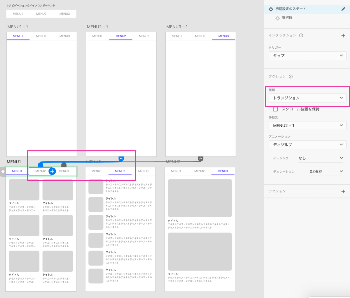Viewport: 350px width, 298px height.
Task: Select the 選択時 state row
Action: (x=307, y=18)
